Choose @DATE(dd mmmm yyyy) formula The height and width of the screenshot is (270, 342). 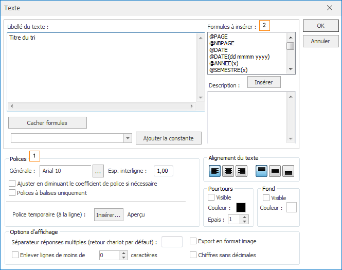(x=239, y=57)
